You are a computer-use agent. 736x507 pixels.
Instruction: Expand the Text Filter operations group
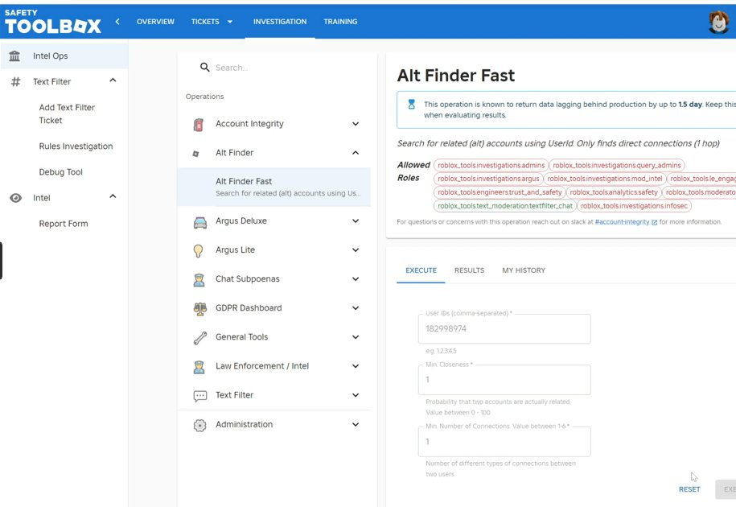pos(356,395)
